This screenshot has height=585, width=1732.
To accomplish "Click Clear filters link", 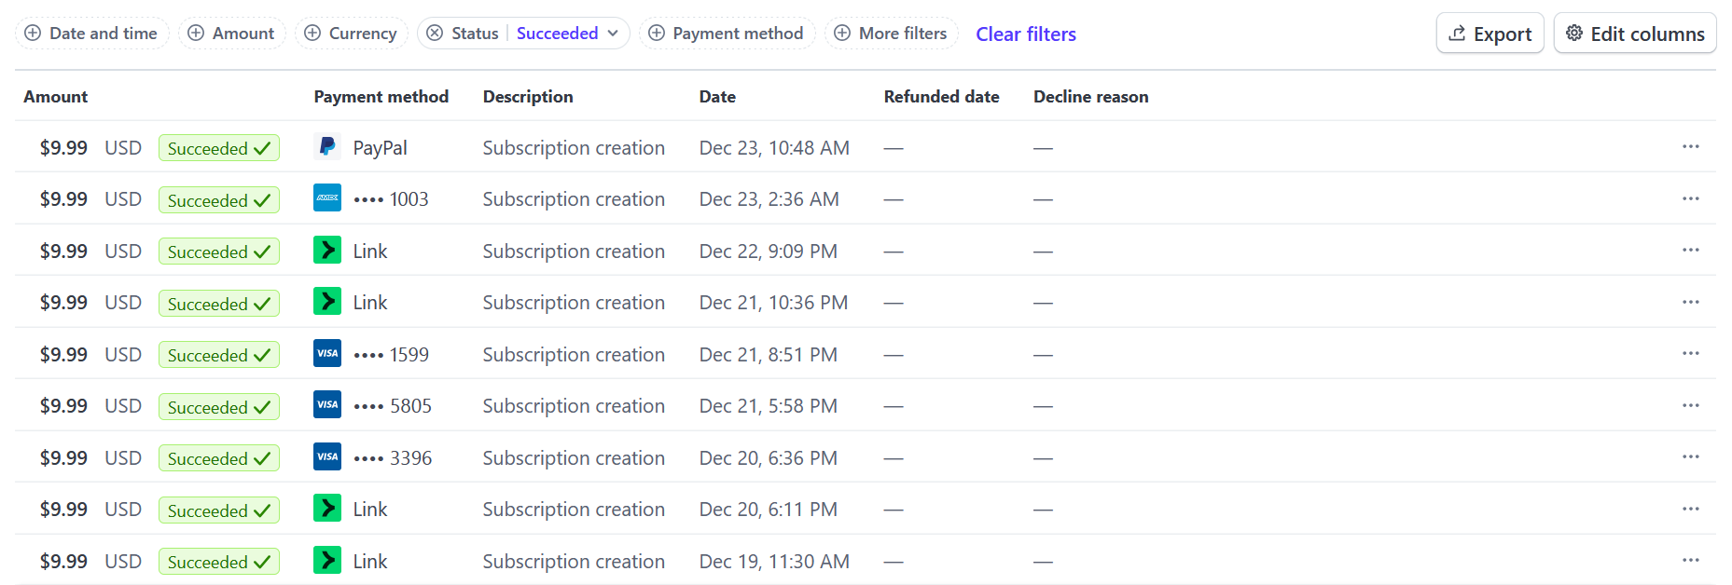I will (x=1025, y=34).
